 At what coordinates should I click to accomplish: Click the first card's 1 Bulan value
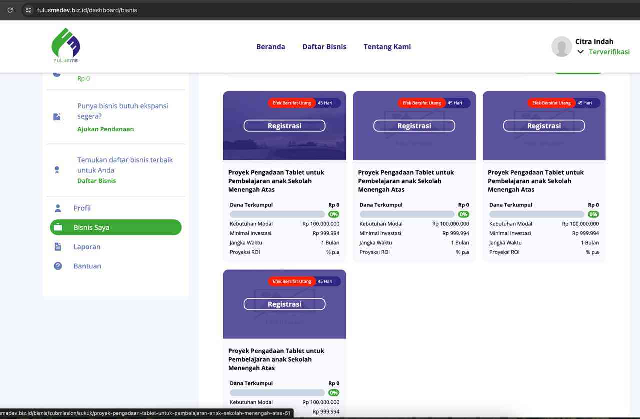pos(330,243)
